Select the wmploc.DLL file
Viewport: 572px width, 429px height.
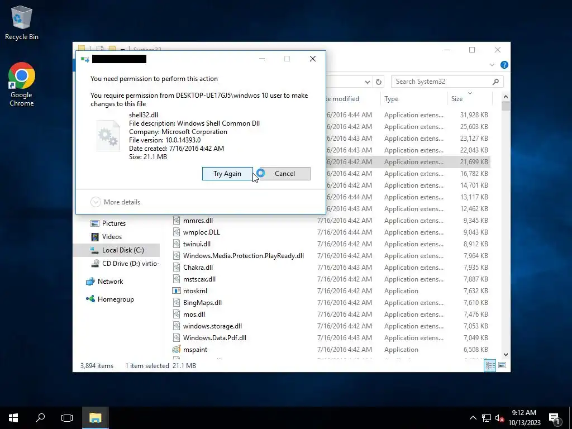(x=201, y=232)
